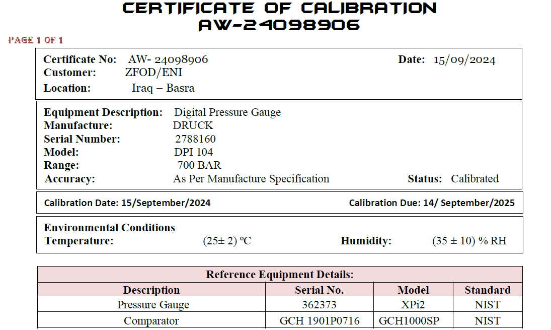Click the 'Serial Number:' label
Screen dimensions: 551x330
point(82,139)
